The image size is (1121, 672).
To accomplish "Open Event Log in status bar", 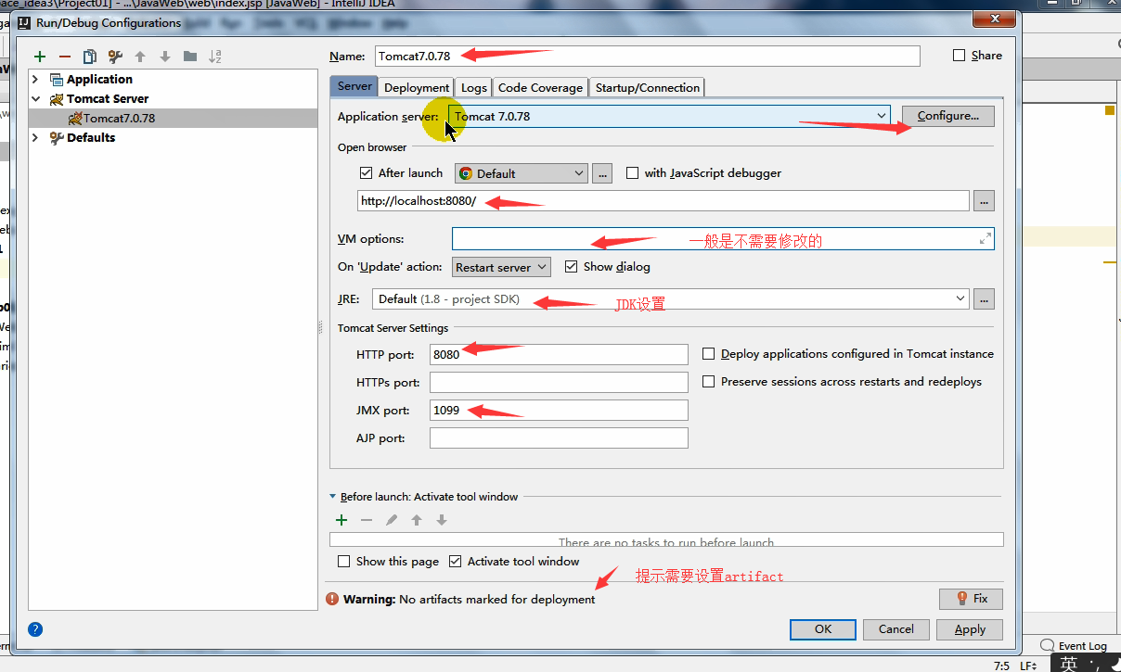I will [x=1075, y=646].
